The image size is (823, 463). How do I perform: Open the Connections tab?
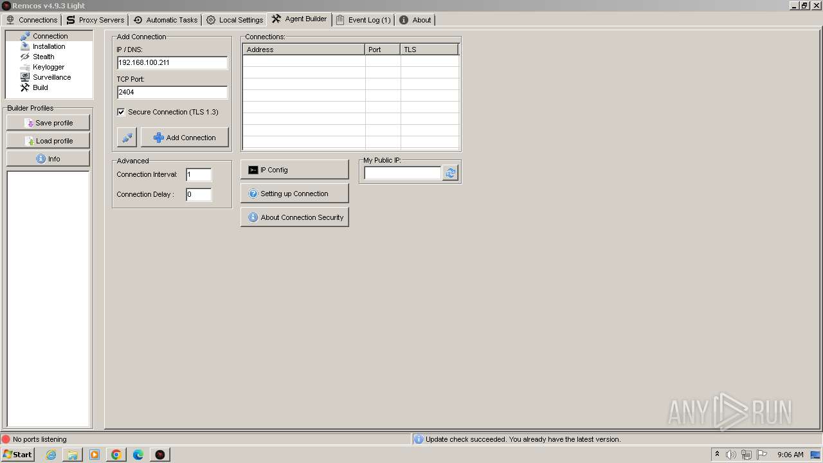coord(32,20)
